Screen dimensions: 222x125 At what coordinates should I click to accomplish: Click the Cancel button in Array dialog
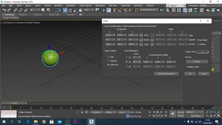[204, 74]
